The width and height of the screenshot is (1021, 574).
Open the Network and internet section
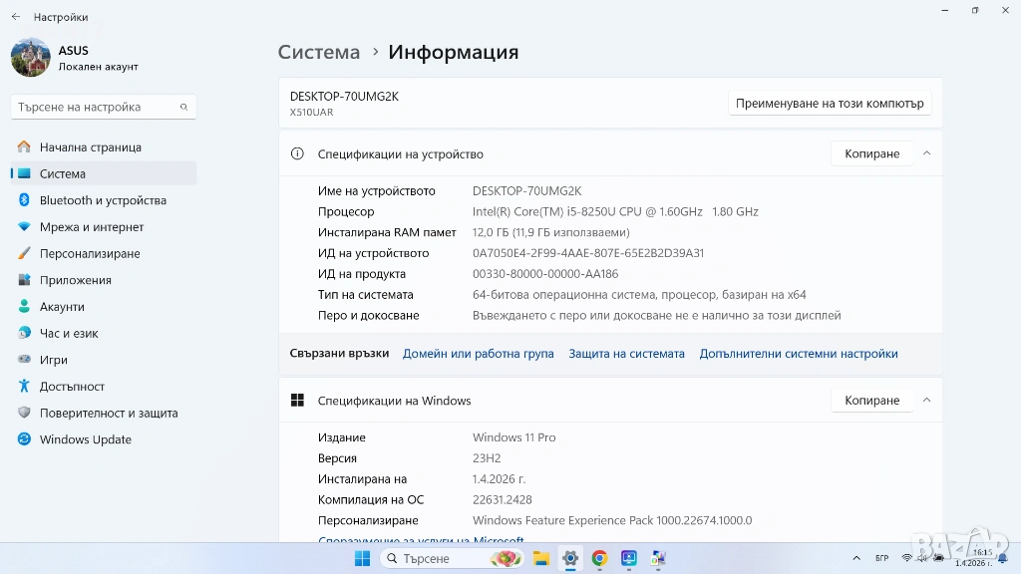(x=91, y=227)
